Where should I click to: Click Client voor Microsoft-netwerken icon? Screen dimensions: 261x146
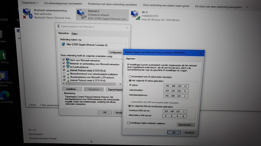68,60
